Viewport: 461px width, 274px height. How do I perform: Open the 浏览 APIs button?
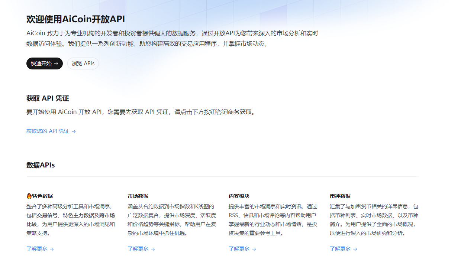click(83, 63)
